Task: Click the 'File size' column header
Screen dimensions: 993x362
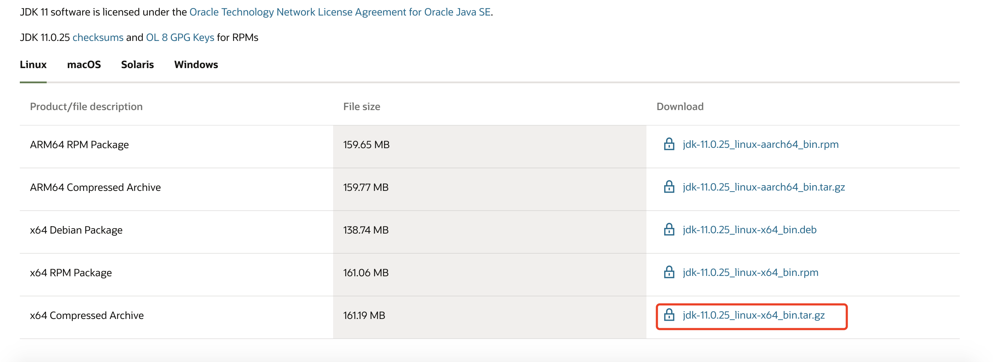Action: coord(361,107)
